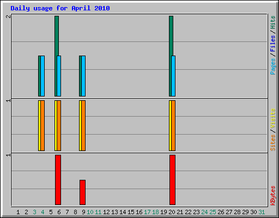Click the cyan Pages bar for day 9
The image size is (279, 218).
83,76
